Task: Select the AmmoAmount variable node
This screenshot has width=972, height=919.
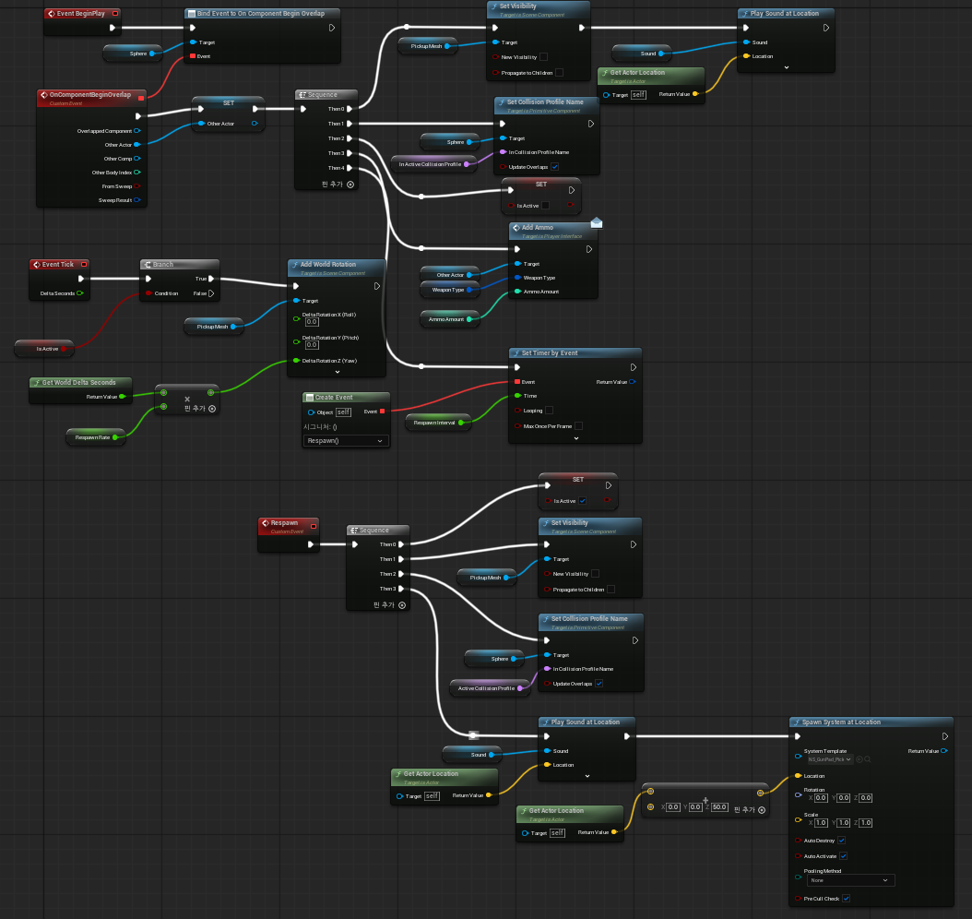Action: coord(450,319)
